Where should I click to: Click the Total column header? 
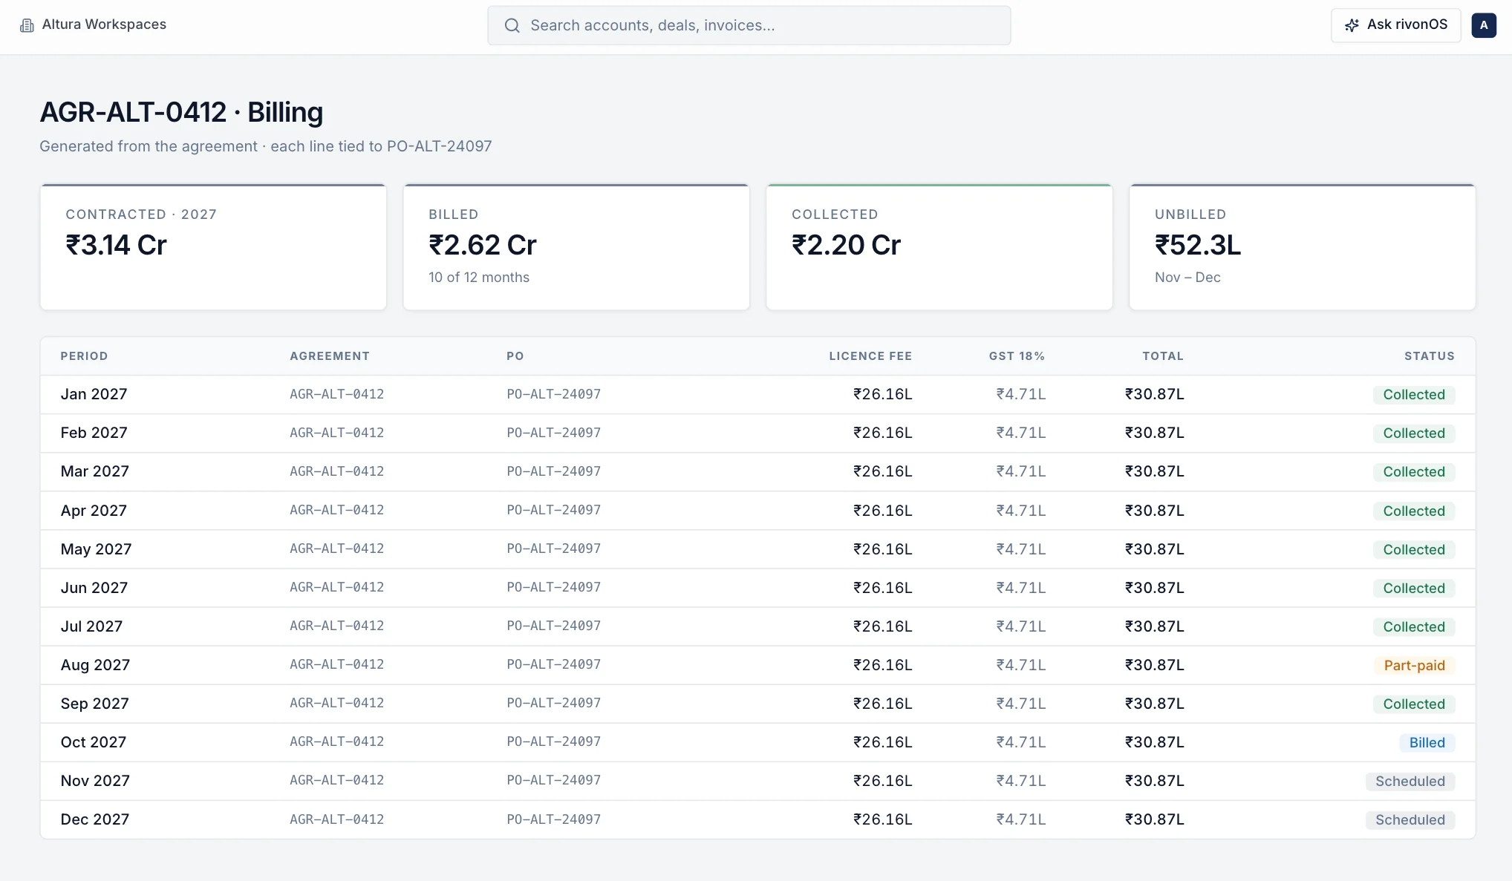[1163, 356]
